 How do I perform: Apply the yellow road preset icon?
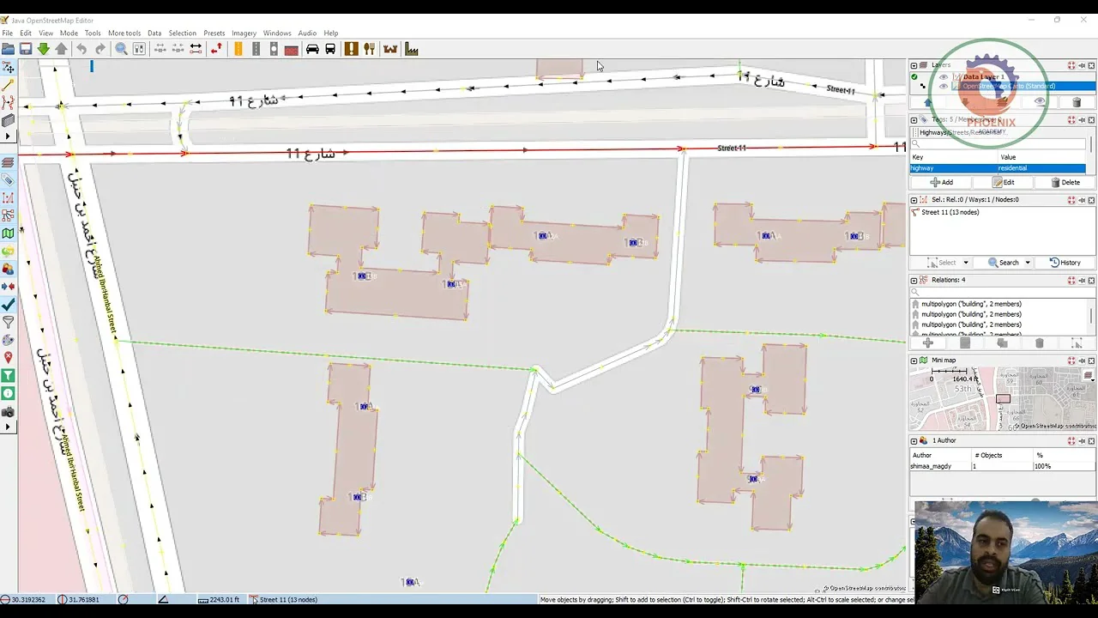point(238,49)
